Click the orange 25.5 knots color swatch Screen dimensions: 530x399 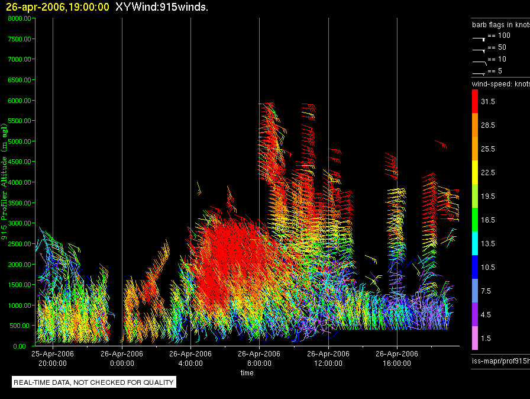[x=475, y=149]
